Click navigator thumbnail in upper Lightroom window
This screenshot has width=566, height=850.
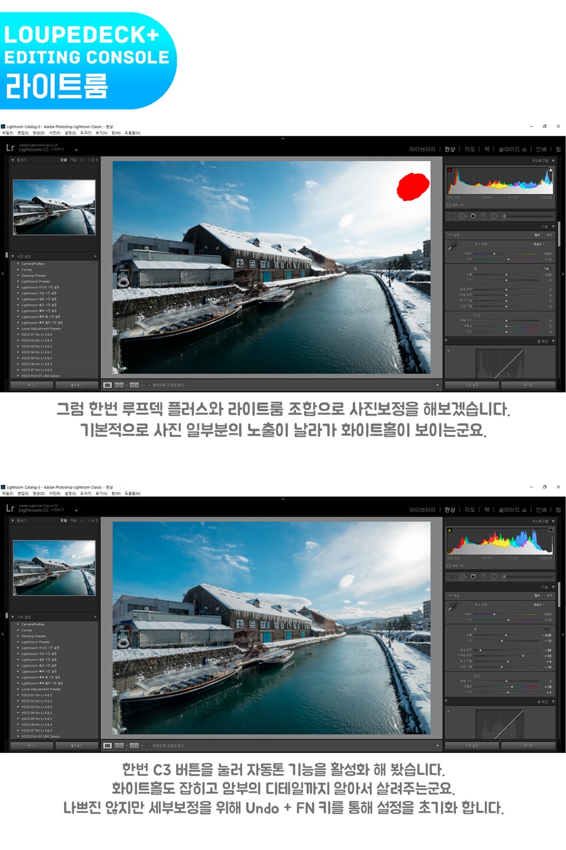(54, 207)
